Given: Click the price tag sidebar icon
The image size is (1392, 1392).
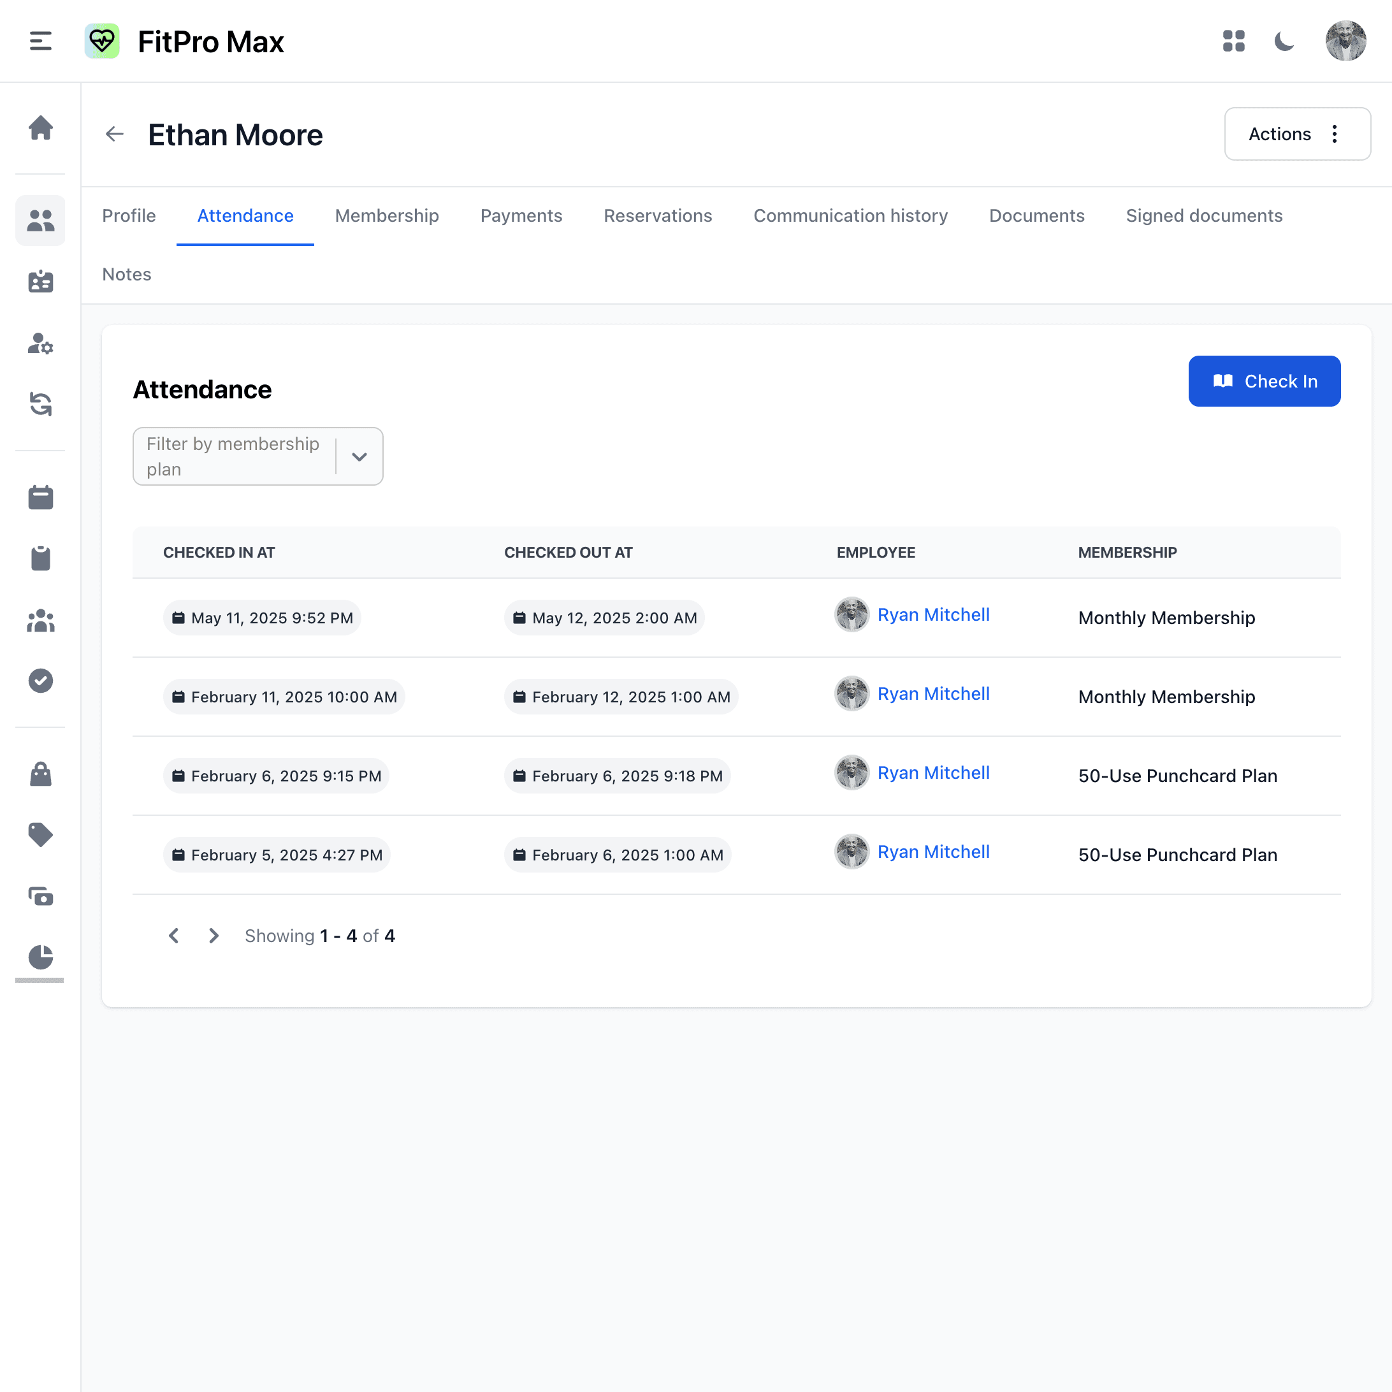Looking at the screenshot, I should (x=40, y=834).
